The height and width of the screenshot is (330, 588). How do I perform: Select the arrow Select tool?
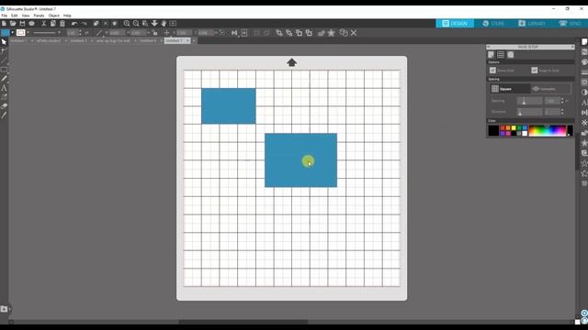(x=4, y=42)
